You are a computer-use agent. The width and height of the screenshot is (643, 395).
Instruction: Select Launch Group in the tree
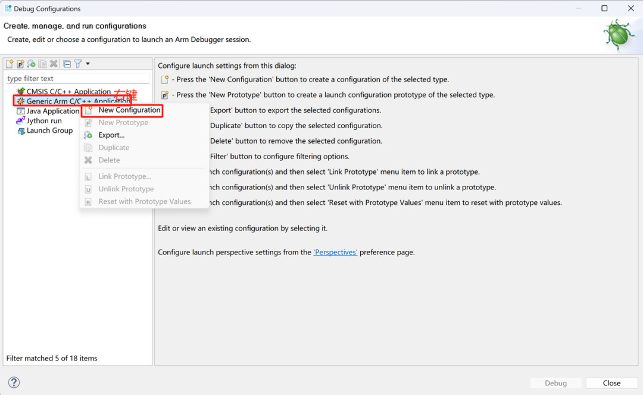coord(49,130)
